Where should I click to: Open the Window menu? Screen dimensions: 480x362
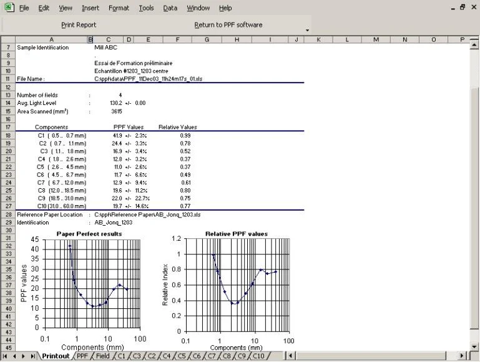tap(198, 8)
